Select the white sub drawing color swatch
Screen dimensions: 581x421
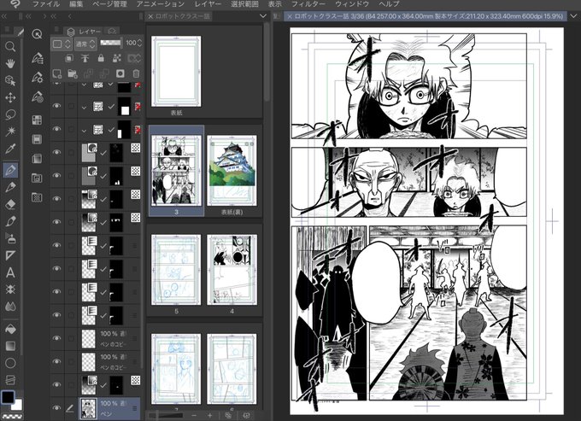[x=18, y=405]
